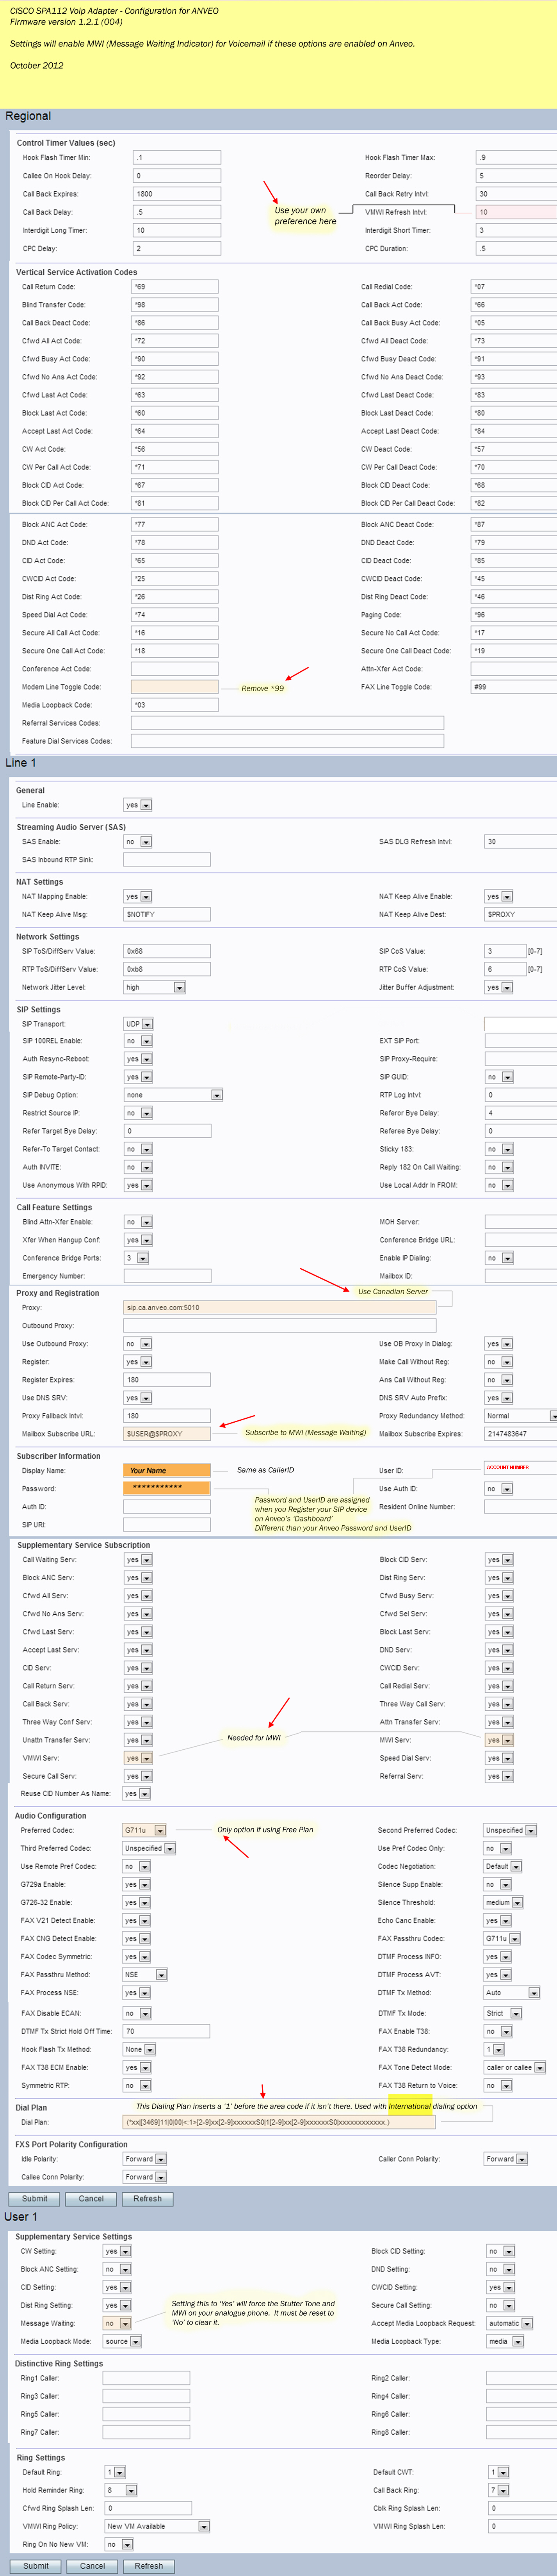
Task: Open the SAS Enable dropdown
Action: click(x=138, y=842)
